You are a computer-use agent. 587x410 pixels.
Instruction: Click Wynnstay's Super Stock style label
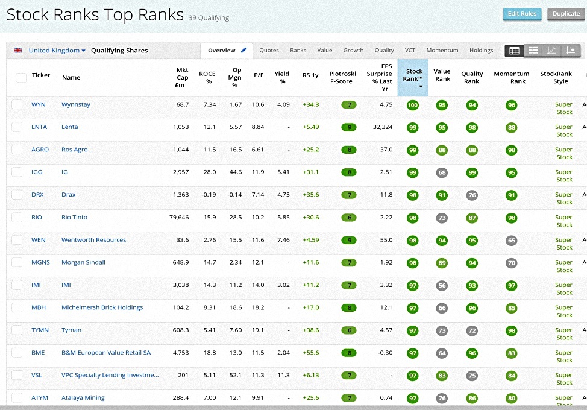pos(563,108)
